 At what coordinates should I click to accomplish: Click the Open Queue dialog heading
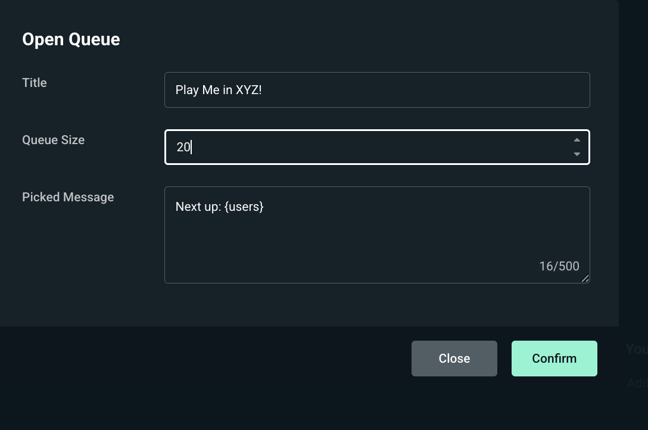(71, 39)
